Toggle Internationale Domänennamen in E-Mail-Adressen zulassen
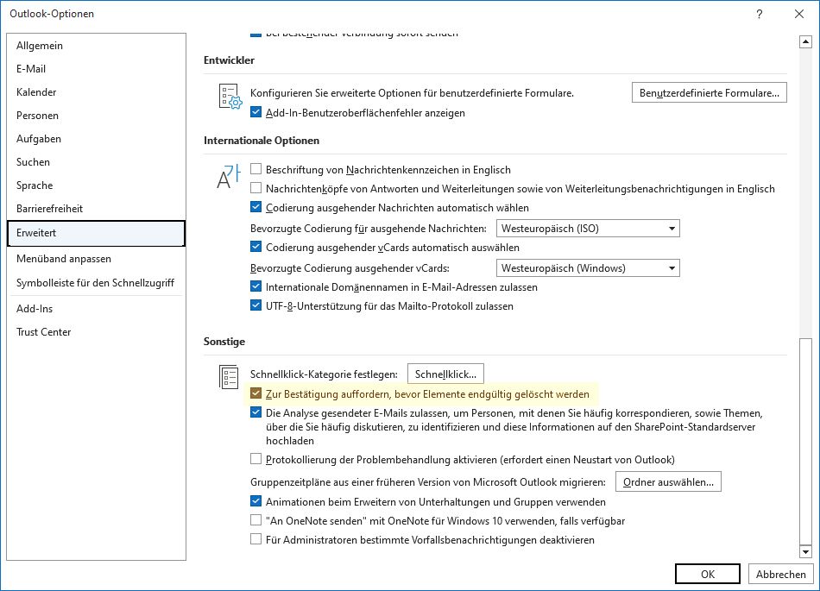Screen dimensions: 820x591 [255, 286]
